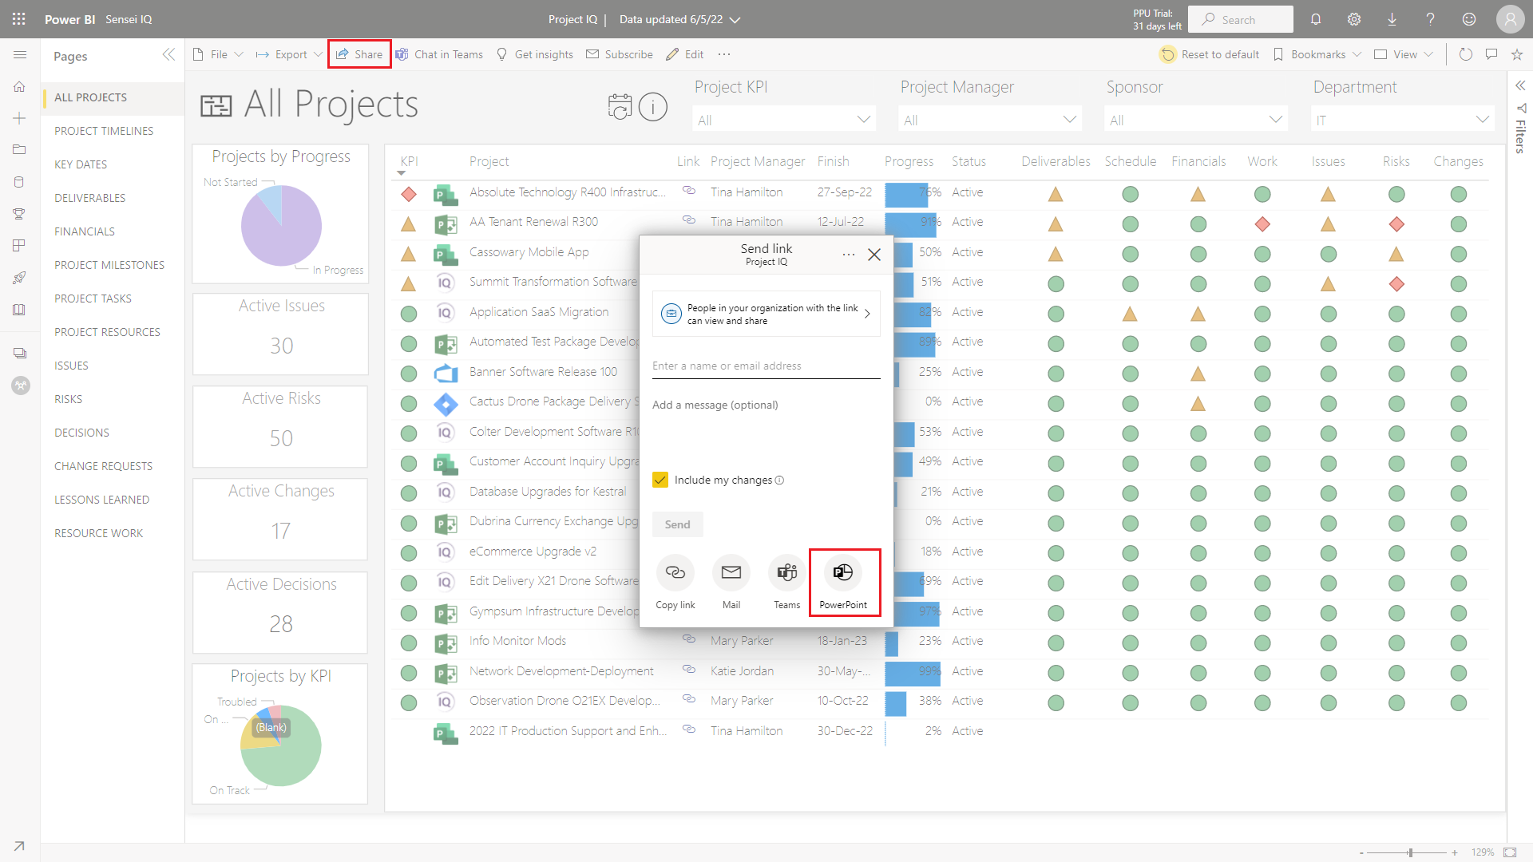
Task: Open the Learn book icon in navigation
Action: click(x=20, y=310)
